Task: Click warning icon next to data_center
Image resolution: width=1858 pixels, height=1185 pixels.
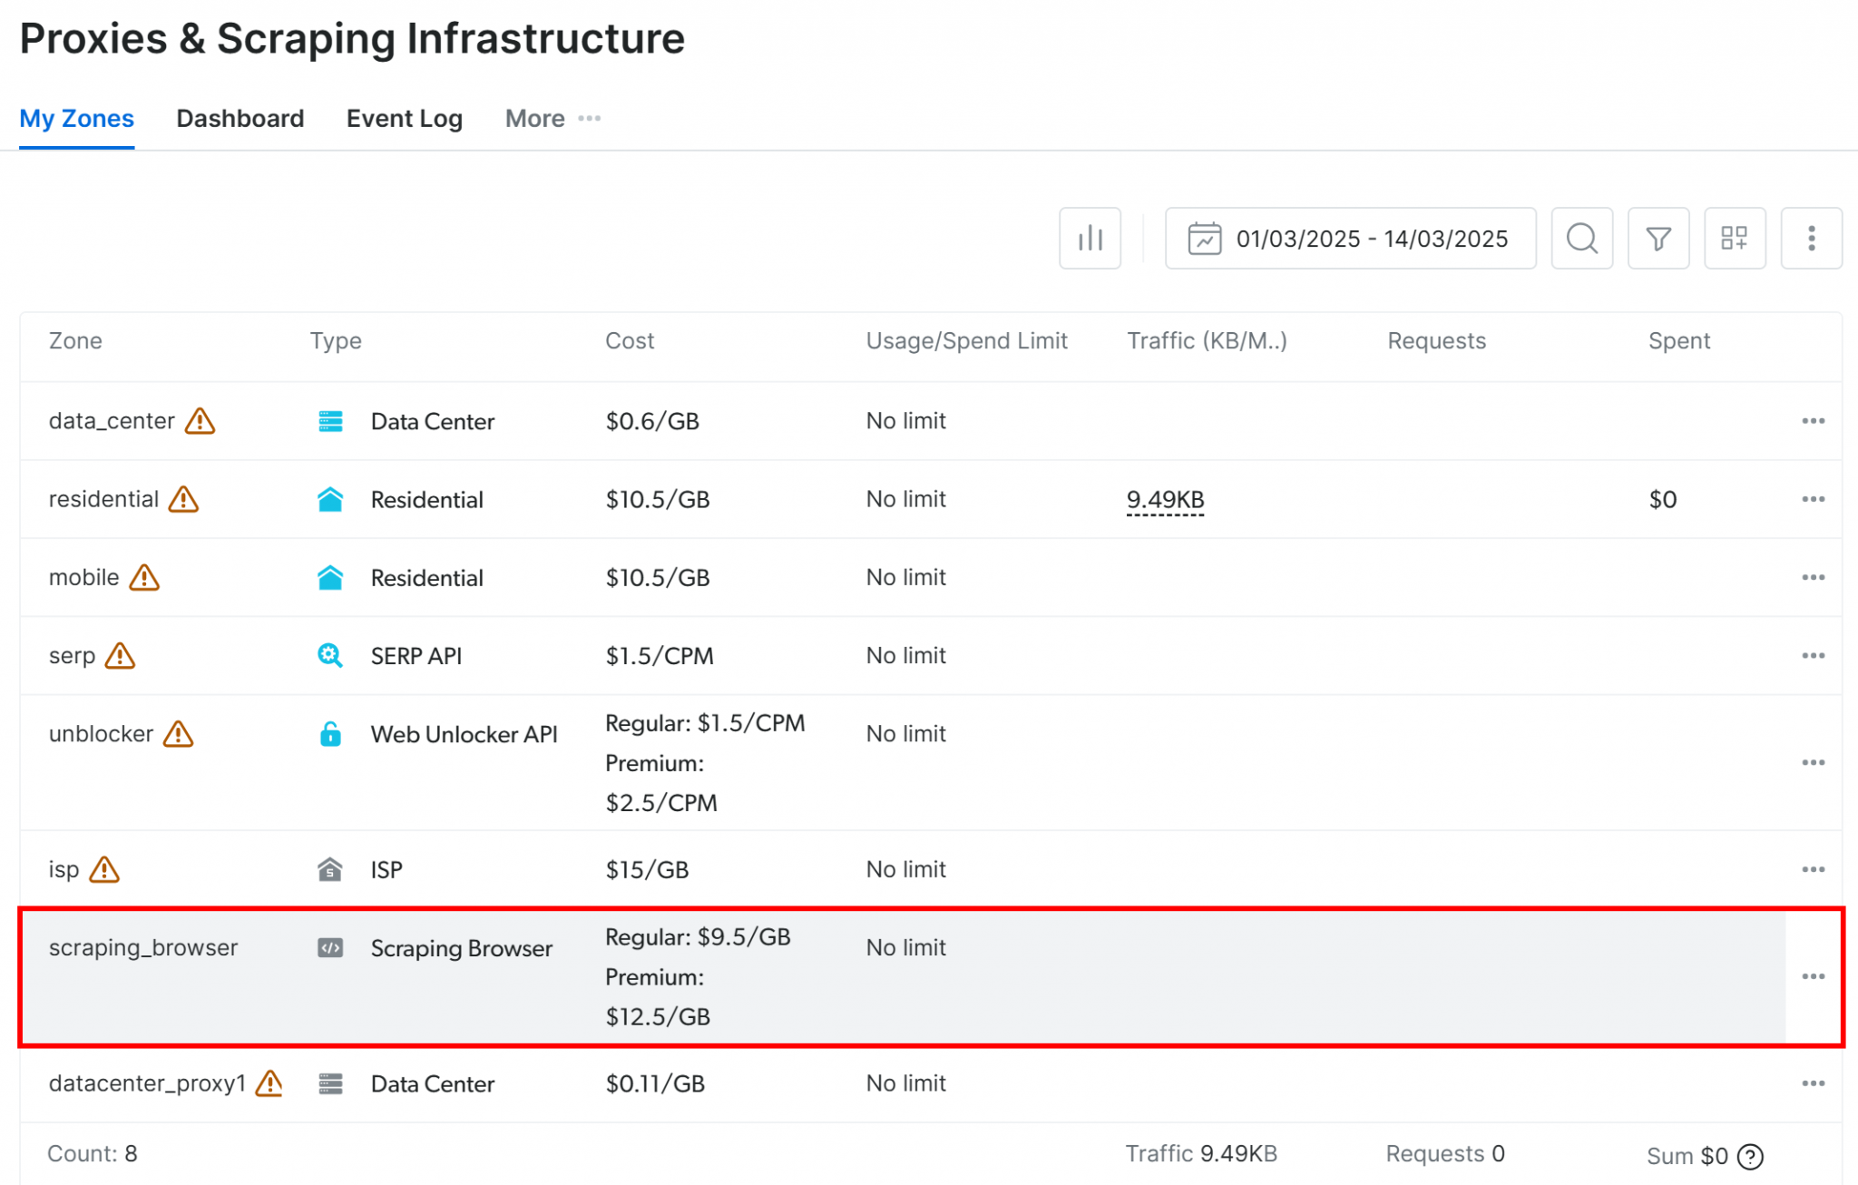Action: [200, 421]
